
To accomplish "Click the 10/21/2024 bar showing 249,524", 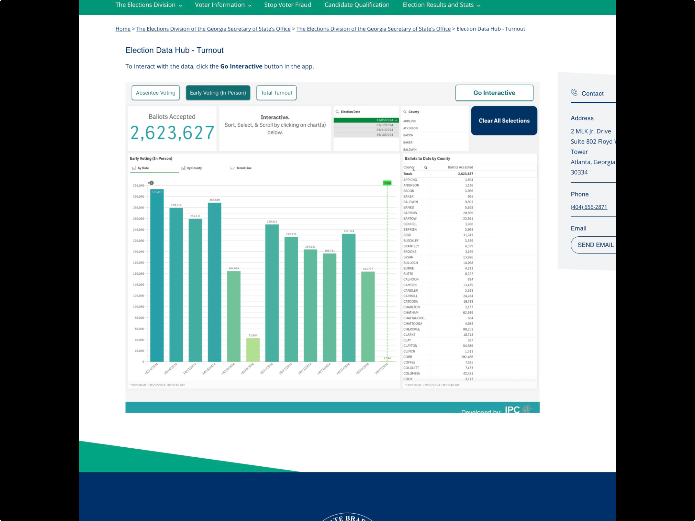I will tap(272, 293).
